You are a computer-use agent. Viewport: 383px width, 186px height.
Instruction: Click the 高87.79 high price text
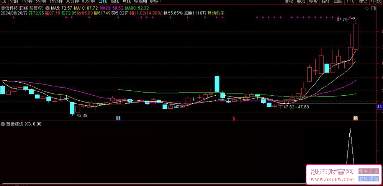click(x=52, y=13)
